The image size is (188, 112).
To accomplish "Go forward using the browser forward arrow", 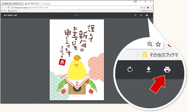I will tap(5, 7).
